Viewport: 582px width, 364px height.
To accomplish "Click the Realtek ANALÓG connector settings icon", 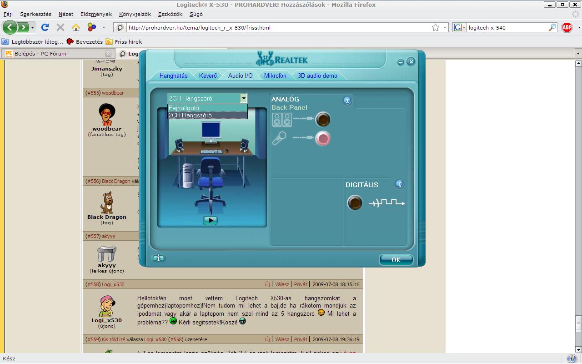I will (x=347, y=101).
